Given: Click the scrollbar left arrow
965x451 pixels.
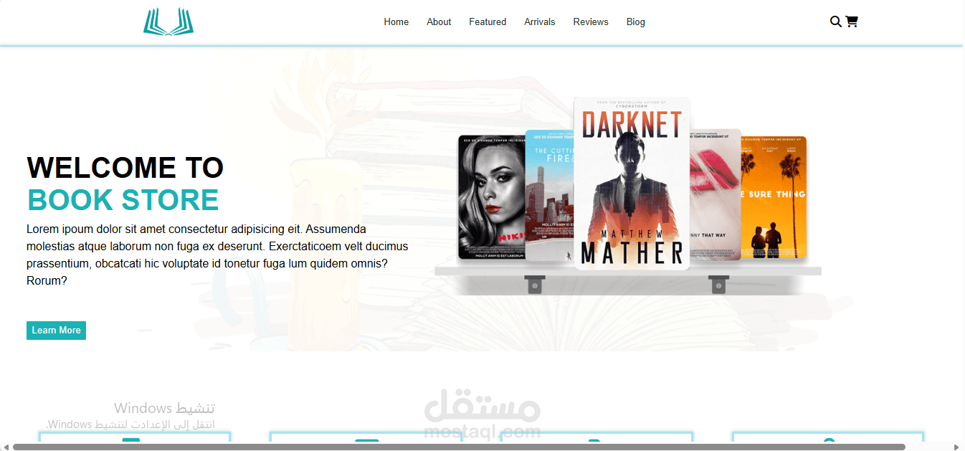Looking at the screenshot, I should (6, 447).
